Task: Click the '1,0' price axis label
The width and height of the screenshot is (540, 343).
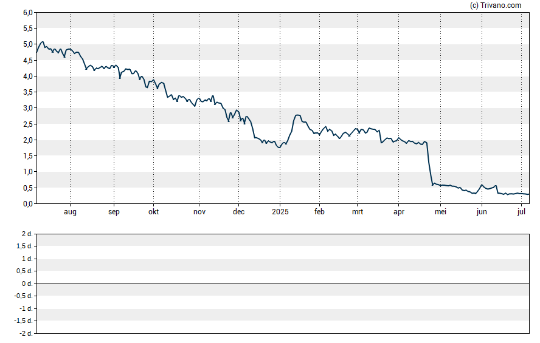Action: click(28, 172)
